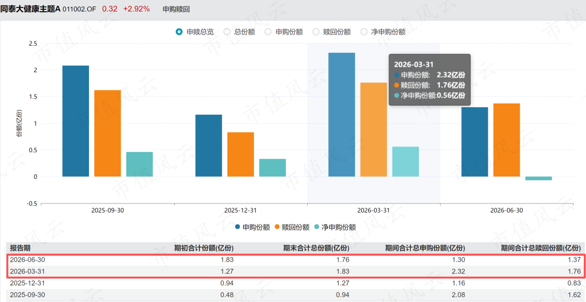Click x-axis label 2026-06-30
The image size is (586, 302).
(x=507, y=210)
